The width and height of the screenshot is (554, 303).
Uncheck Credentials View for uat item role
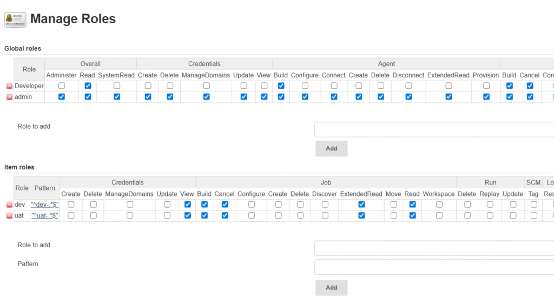pos(188,215)
